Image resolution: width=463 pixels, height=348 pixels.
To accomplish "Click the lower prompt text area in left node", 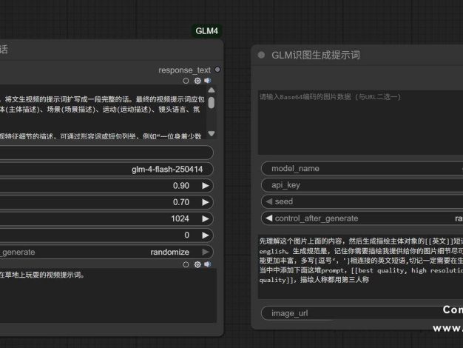I will [108, 295].
